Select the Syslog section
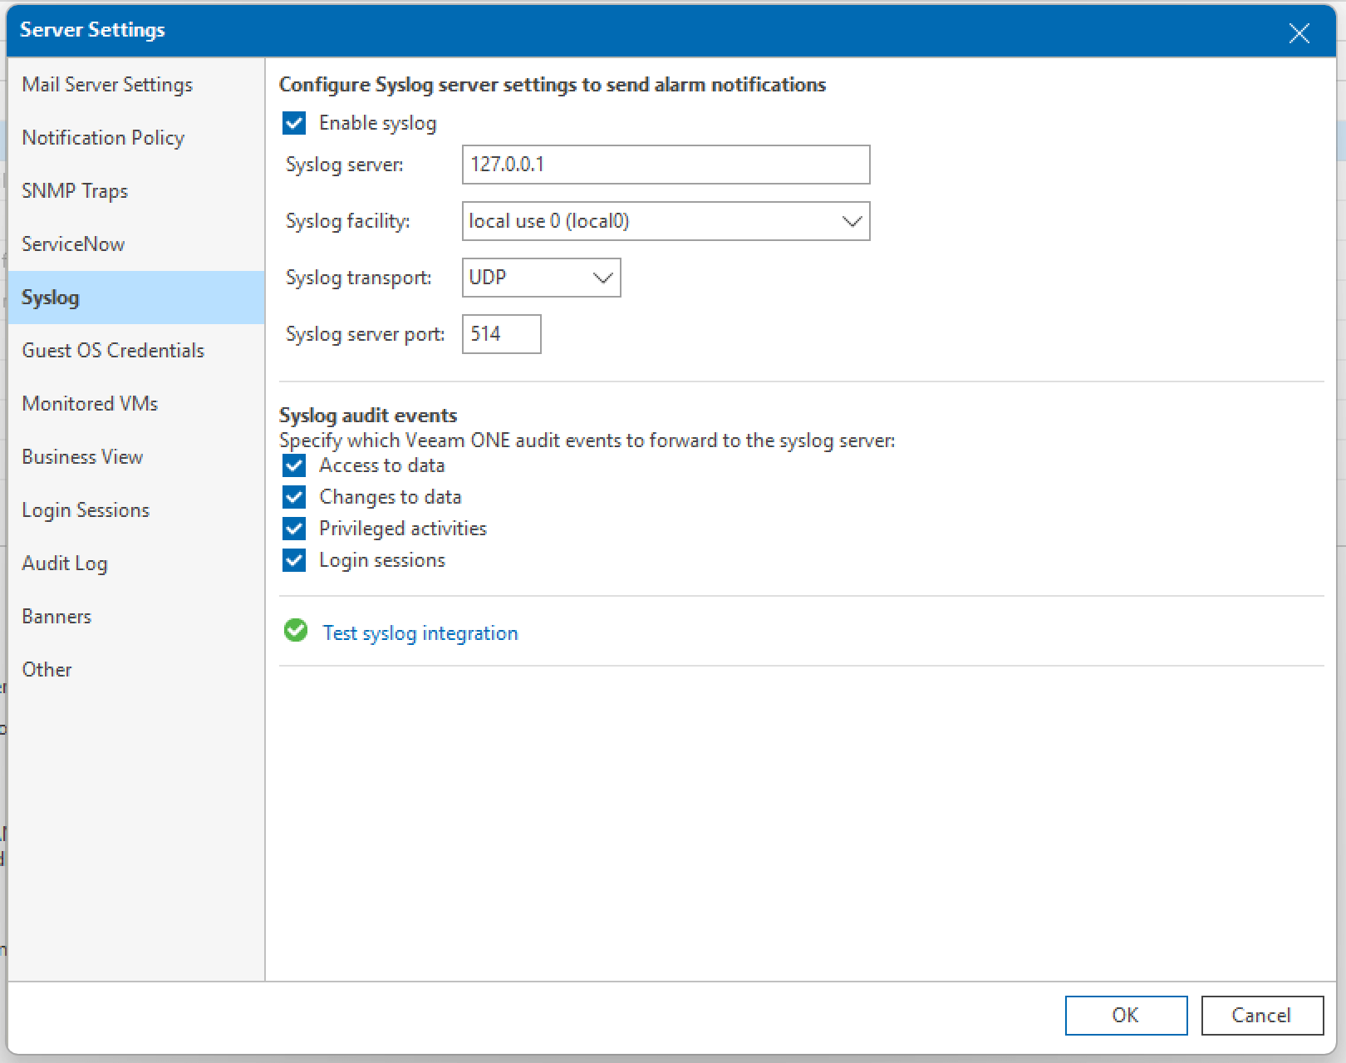Image resolution: width=1346 pixels, height=1063 pixels. 51,297
